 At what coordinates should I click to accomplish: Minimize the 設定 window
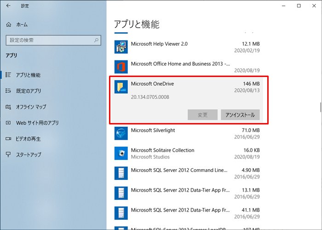(x=284, y=6)
